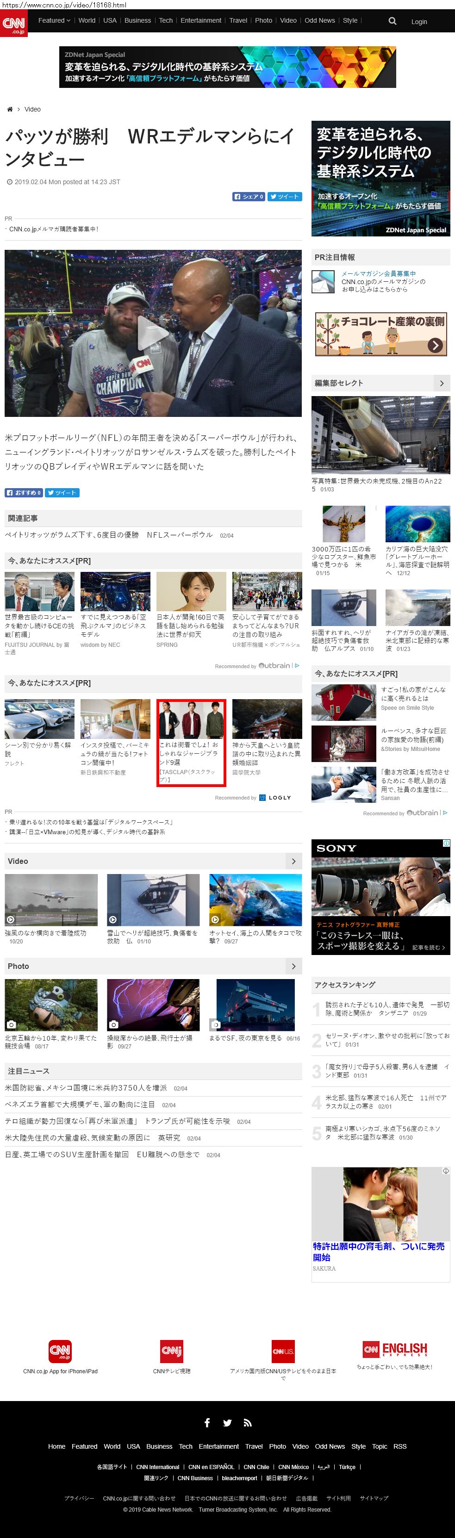Open the search magnifier icon

(393, 21)
